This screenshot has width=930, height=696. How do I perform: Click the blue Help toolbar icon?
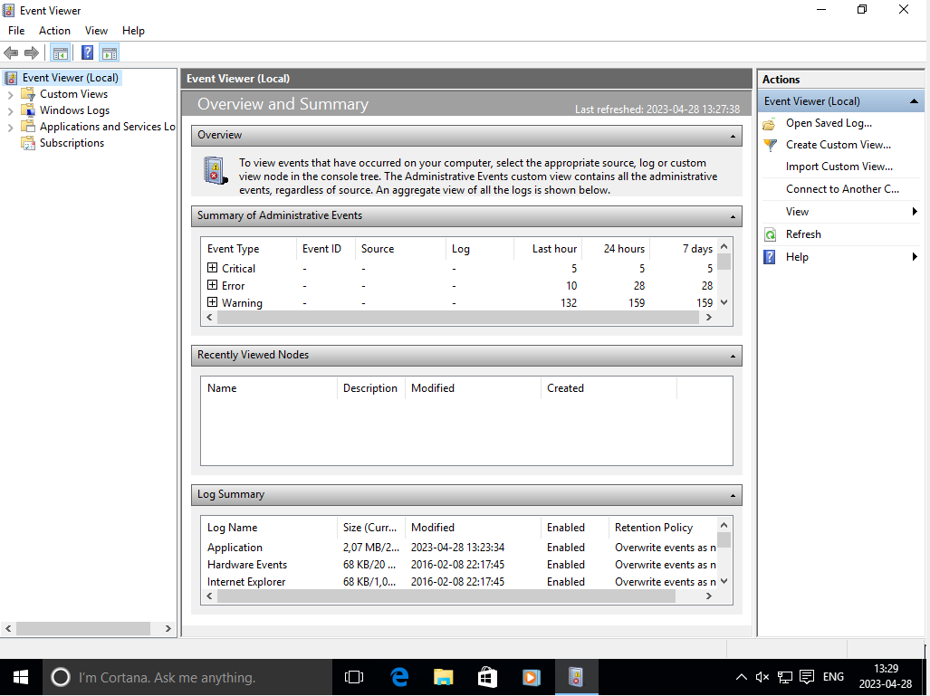coord(87,53)
